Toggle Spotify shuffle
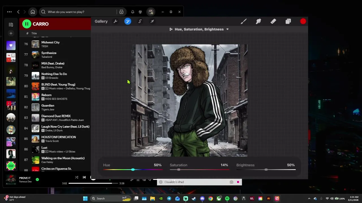The image size is (362, 203). click(77, 177)
